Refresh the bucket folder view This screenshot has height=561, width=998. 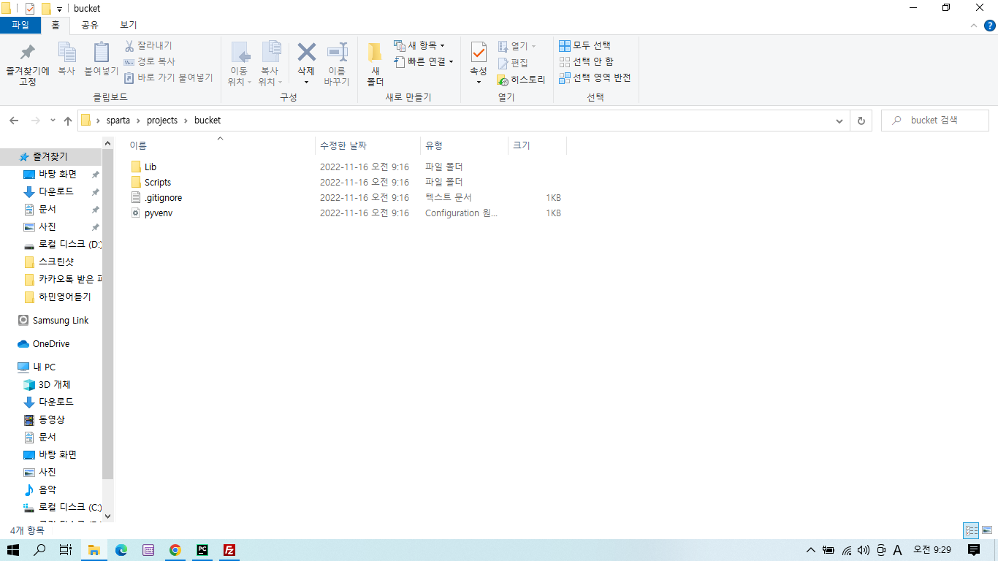click(x=861, y=121)
